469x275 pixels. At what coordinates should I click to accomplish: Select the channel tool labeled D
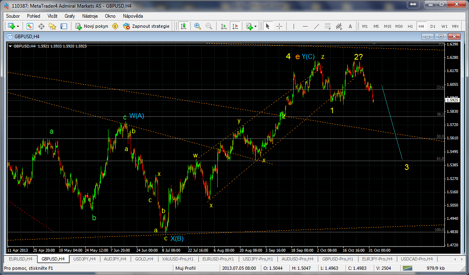pyautogui.click(x=339, y=26)
